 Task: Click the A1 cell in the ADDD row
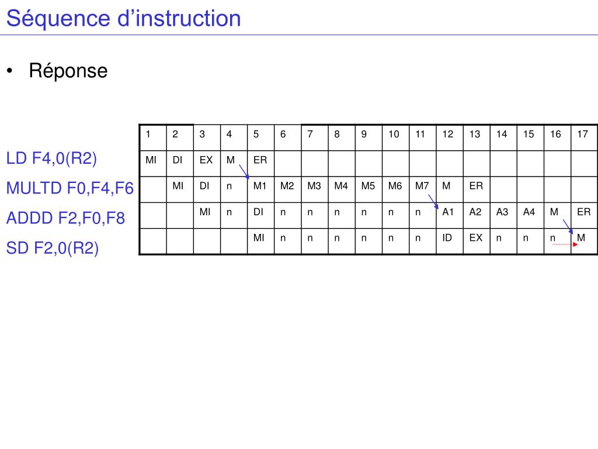click(x=450, y=215)
